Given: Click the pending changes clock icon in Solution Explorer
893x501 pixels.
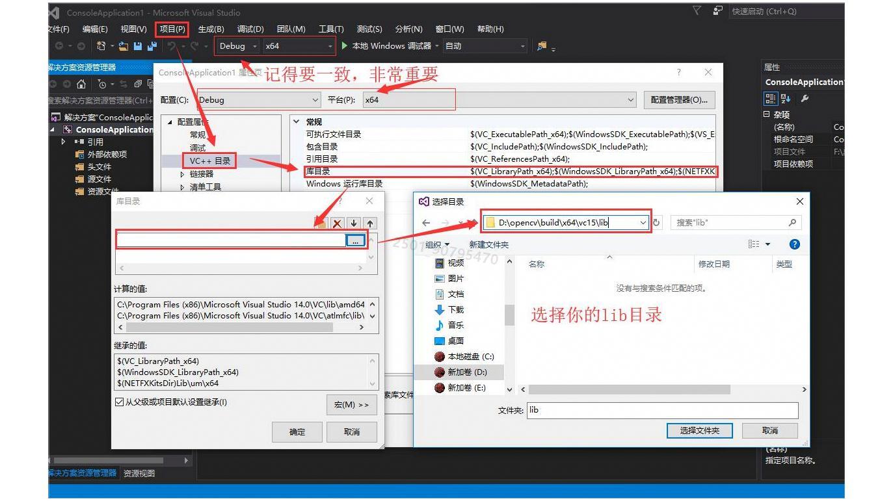Looking at the screenshot, I should click(103, 84).
